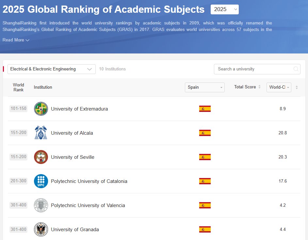308x240 pixels.
Task: Click the Search a university field
Action: [x=257, y=69]
